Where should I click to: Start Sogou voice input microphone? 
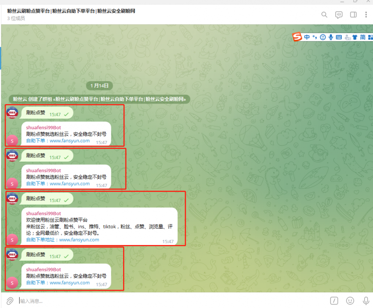coord(331,37)
